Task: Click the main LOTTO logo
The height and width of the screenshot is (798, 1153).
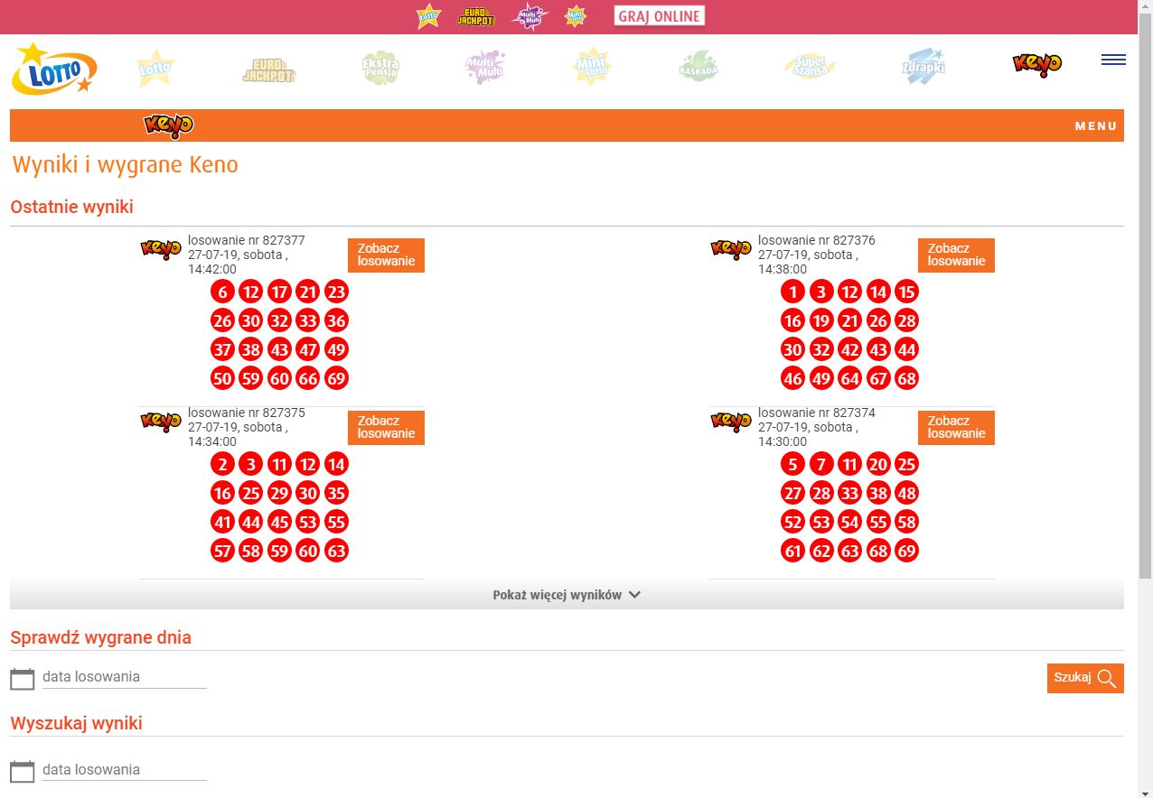Action: [54, 70]
